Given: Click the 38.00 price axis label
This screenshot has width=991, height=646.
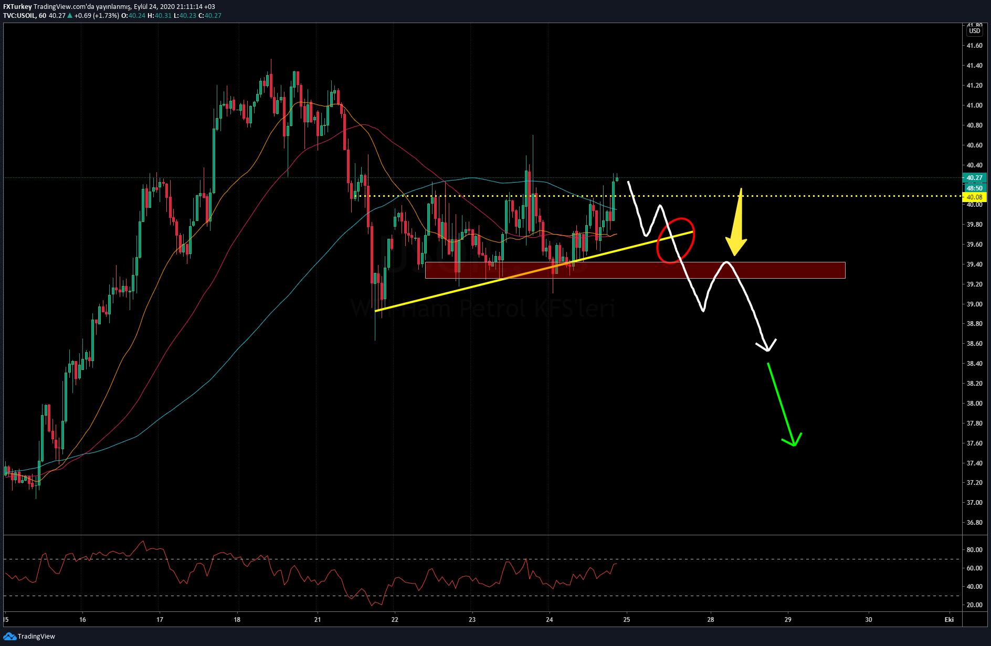Looking at the screenshot, I should [x=974, y=404].
